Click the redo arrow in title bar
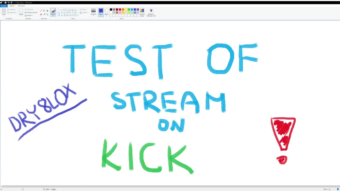Image resolution: width=340 pixels, height=191 pixels. tap(11, 3)
